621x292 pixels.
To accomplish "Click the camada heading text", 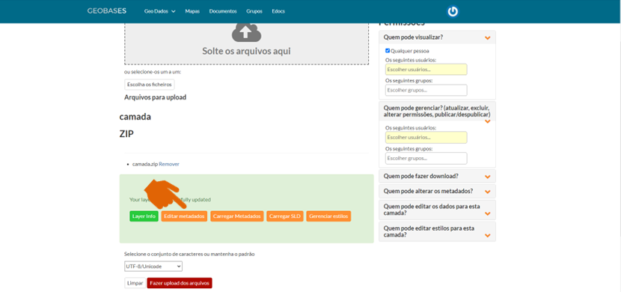I will coord(135,118).
